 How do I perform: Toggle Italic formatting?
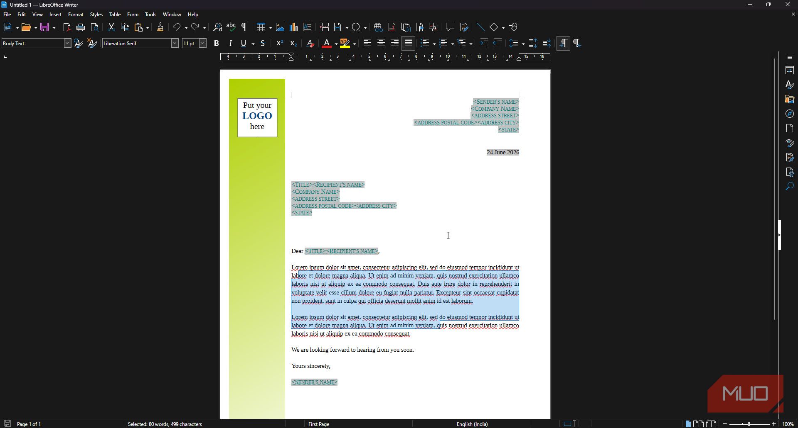coord(230,44)
